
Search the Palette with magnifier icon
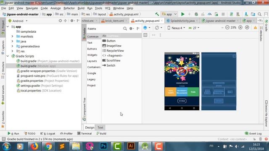(125, 29)
